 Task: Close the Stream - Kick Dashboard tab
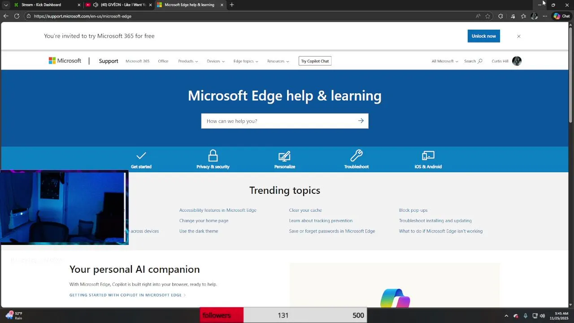(x=79, y=5)
